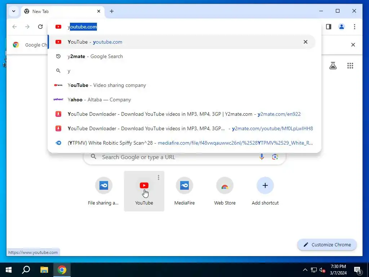This screenshot has height=277, width=369.
Task: Open the Chrome profile avatar
Action: tap(342, 27)
